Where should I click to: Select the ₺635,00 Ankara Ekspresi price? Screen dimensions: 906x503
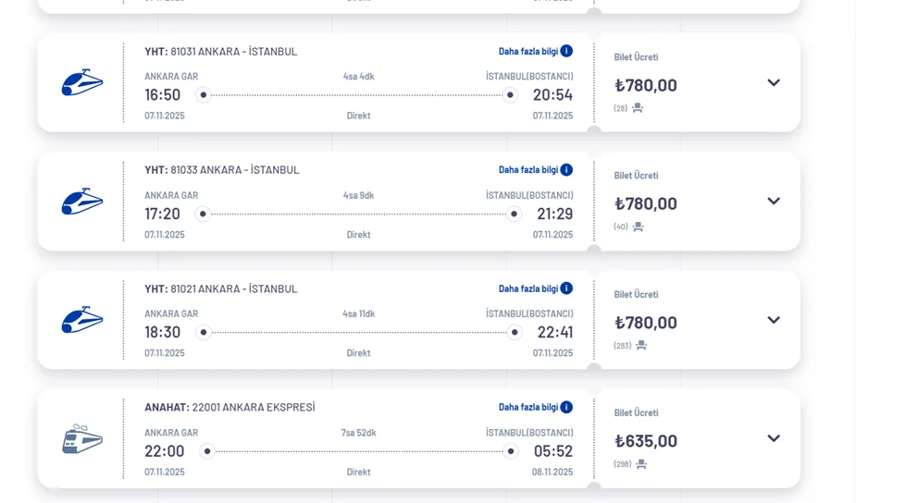click(x=646, y=441)
